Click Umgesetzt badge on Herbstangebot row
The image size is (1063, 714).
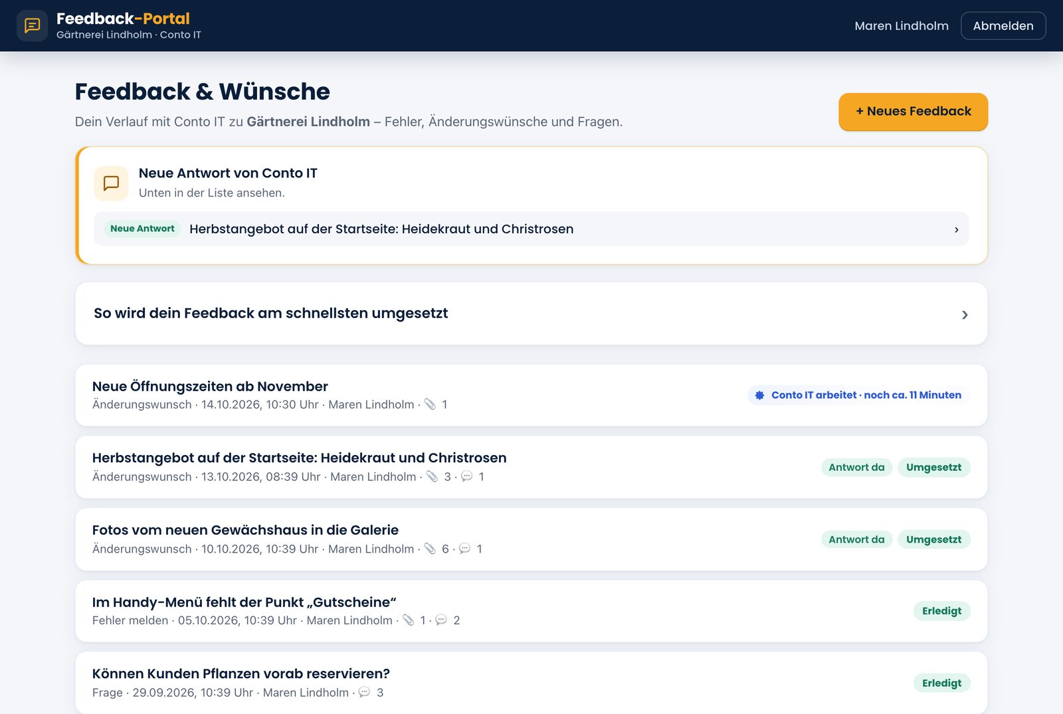tap(933, 468)
